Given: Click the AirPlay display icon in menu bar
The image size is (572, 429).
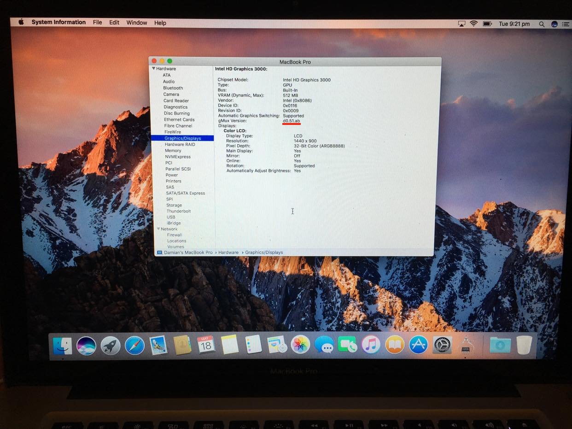Looking at the screenshot, I should tap(461, 24).
